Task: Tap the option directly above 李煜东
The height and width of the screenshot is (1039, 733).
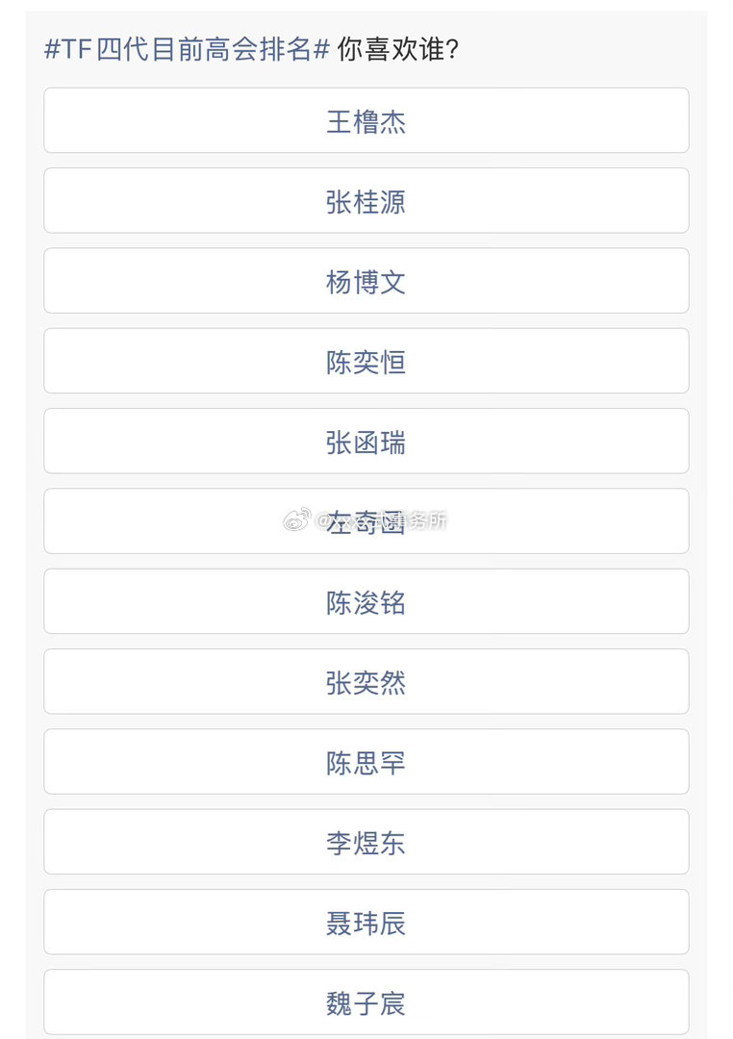Action: [x=366, y=761]
